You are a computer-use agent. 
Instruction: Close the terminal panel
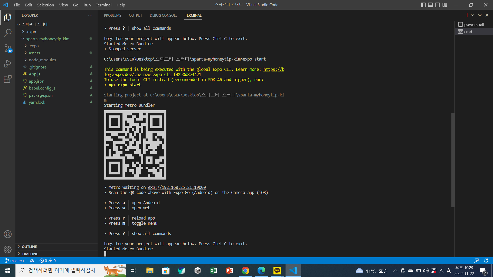487,15
